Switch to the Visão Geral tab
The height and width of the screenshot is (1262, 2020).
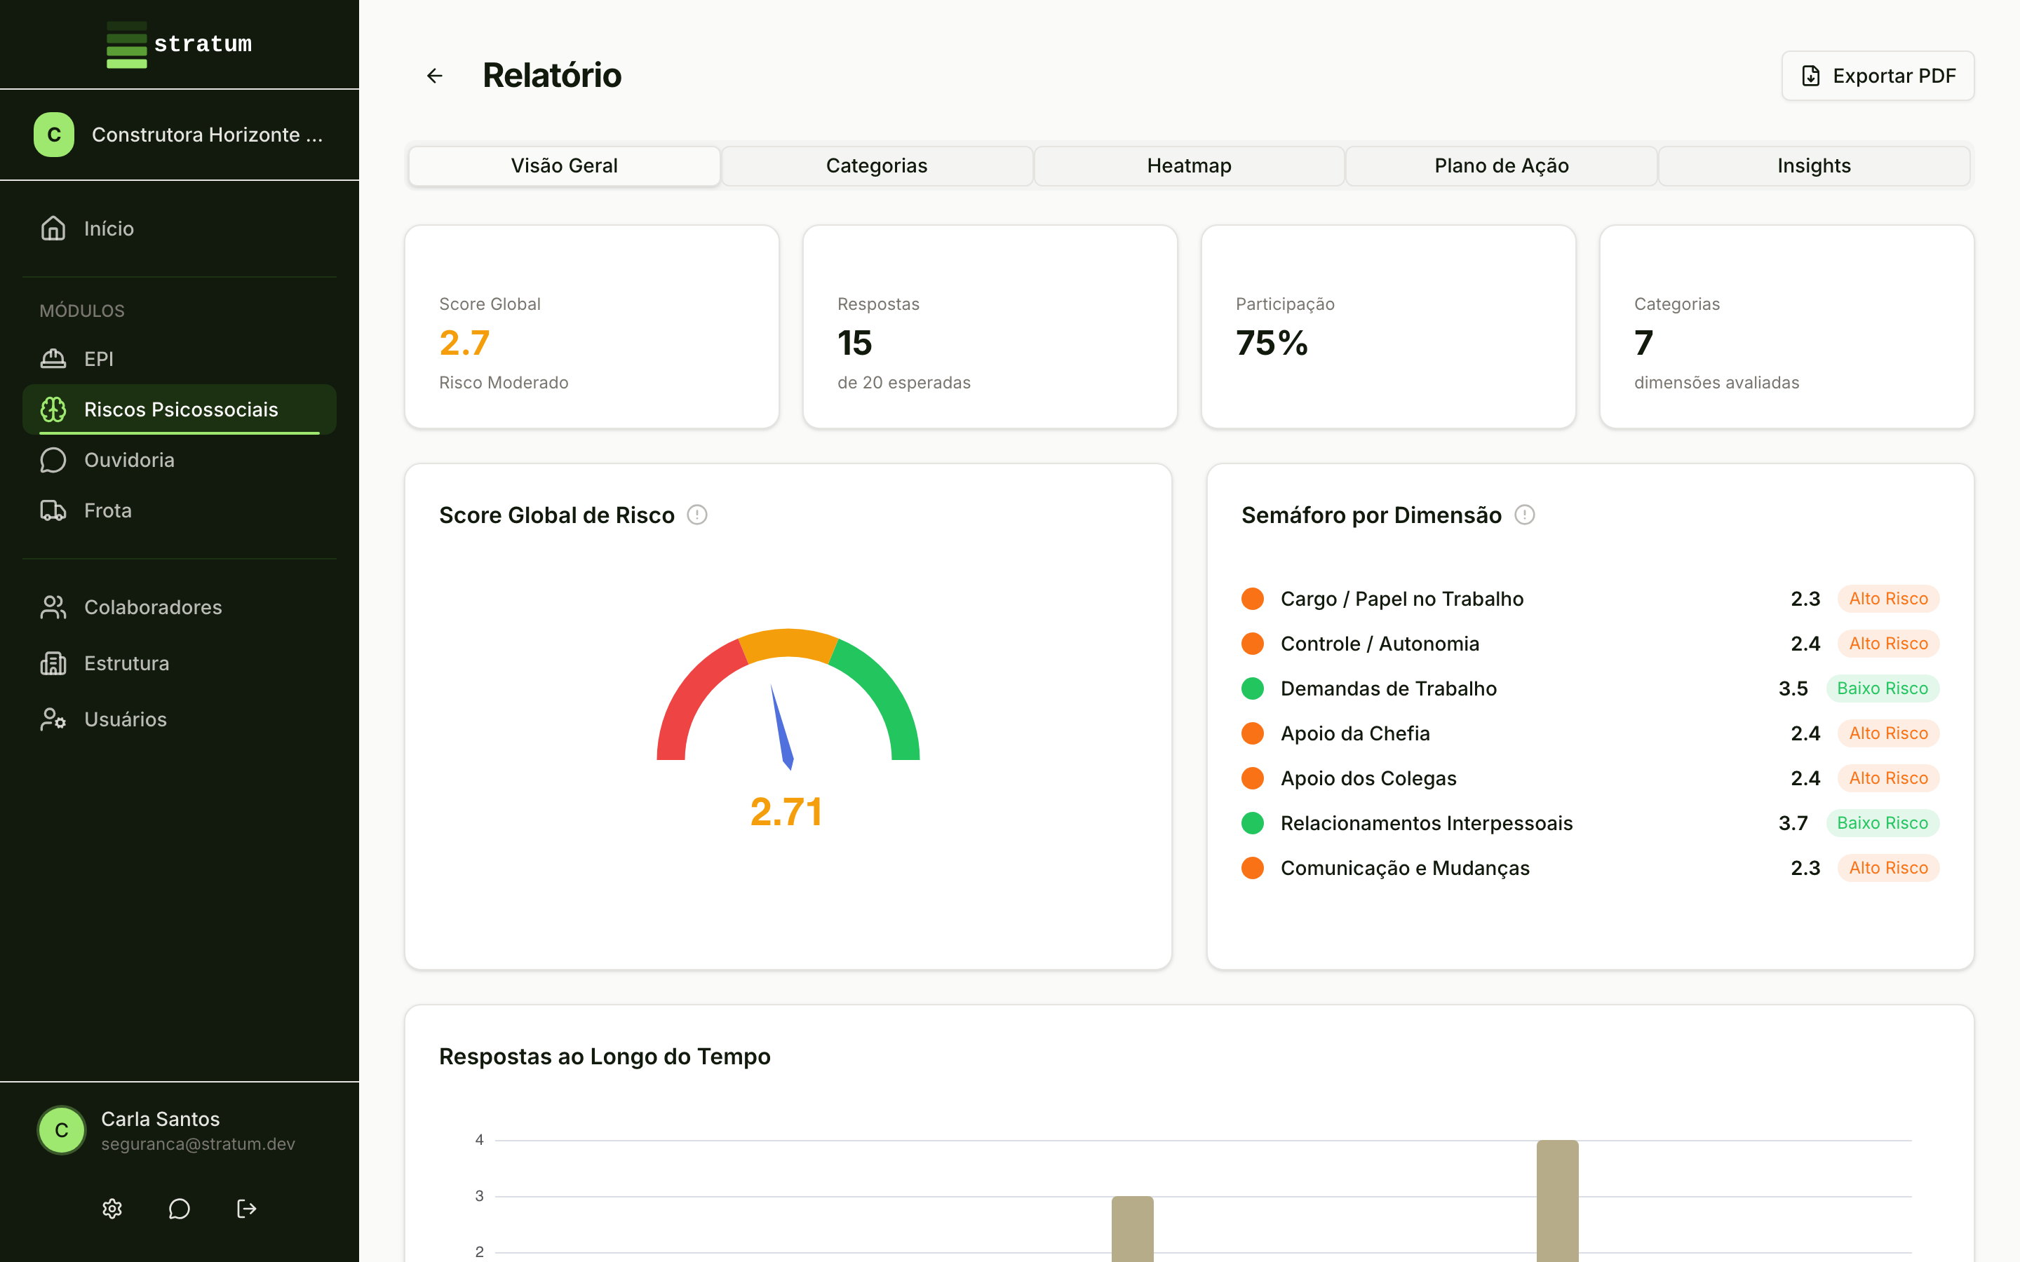[x=564, y=165]
